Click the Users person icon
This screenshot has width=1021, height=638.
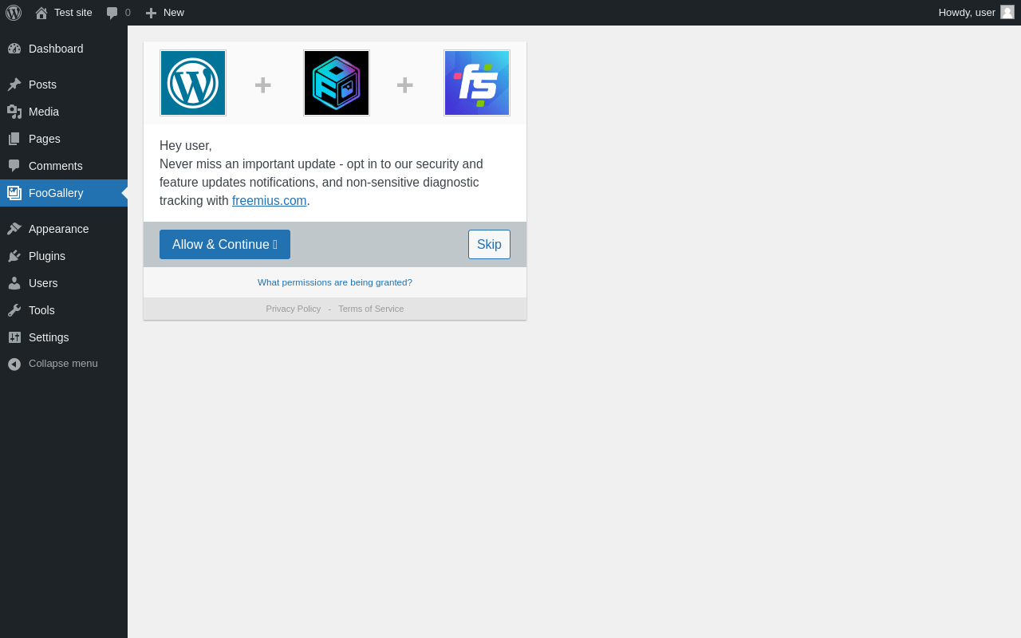(14, 283)
